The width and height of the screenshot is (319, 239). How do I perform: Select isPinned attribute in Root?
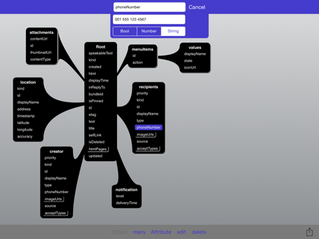[96, 101]
